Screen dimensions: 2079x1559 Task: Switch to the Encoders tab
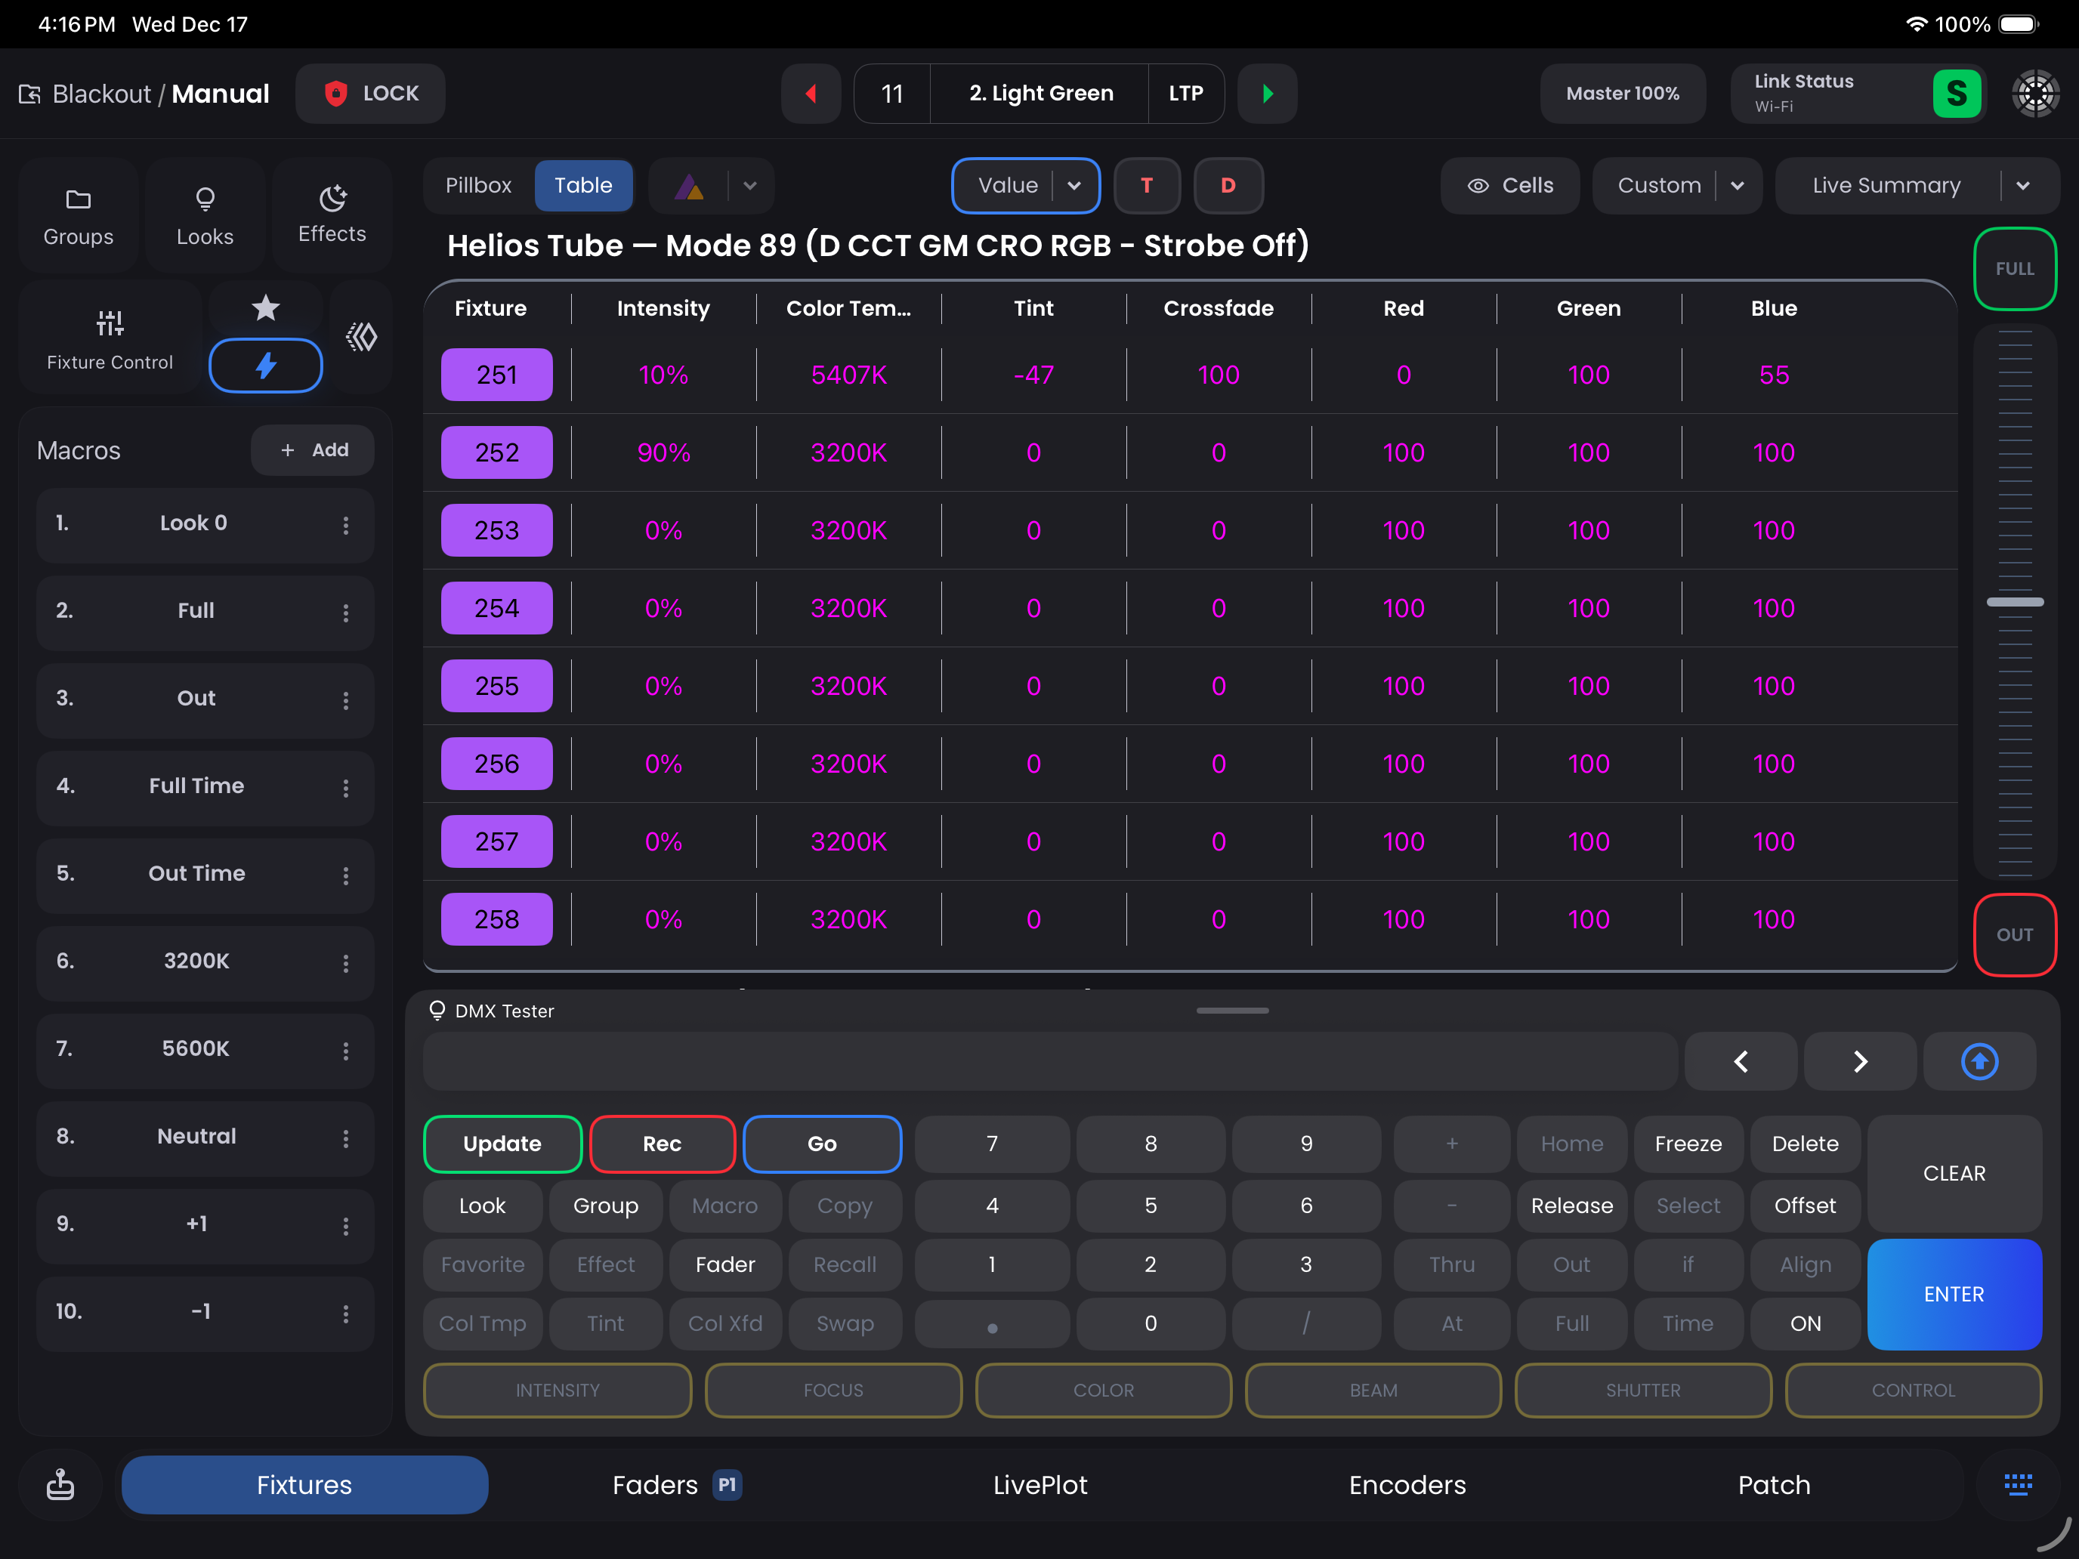tap(1407, 1483)
